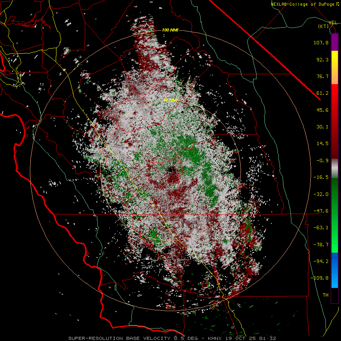Screen dimensions: 341x341
Task: Click the 45.6 legend value
Action: [322, 110]
